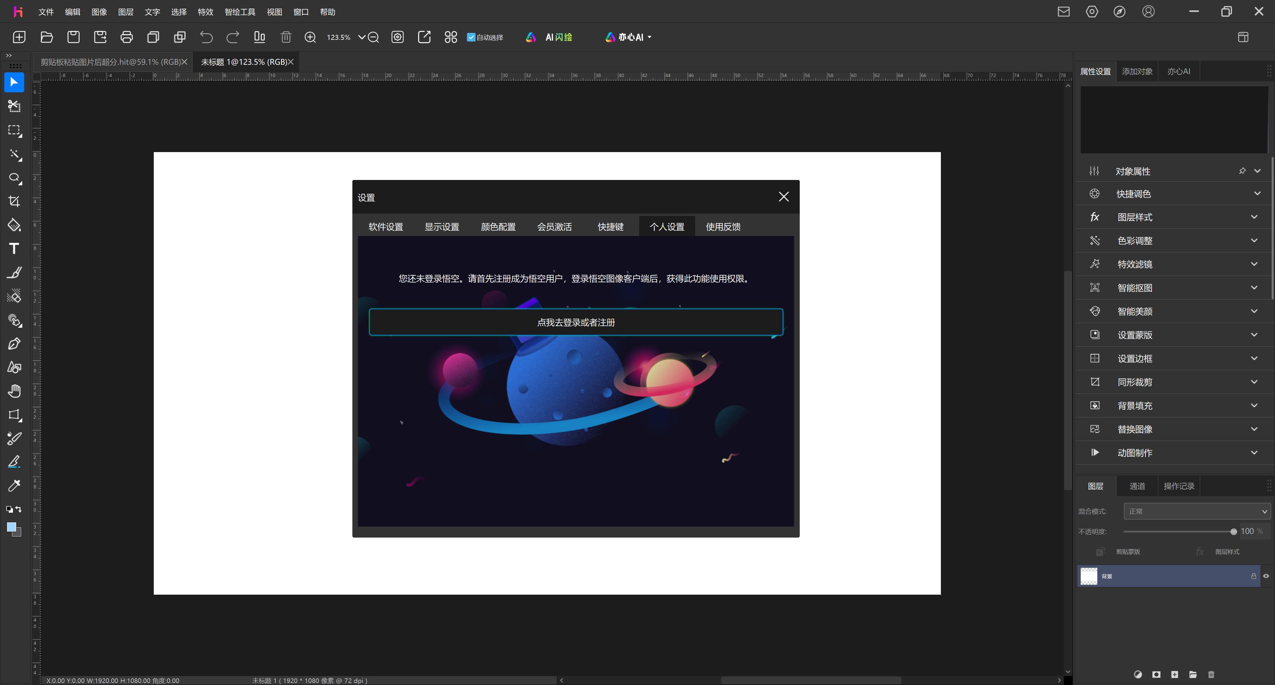Click the delete trash icon in toolbar

click(286, 37)
